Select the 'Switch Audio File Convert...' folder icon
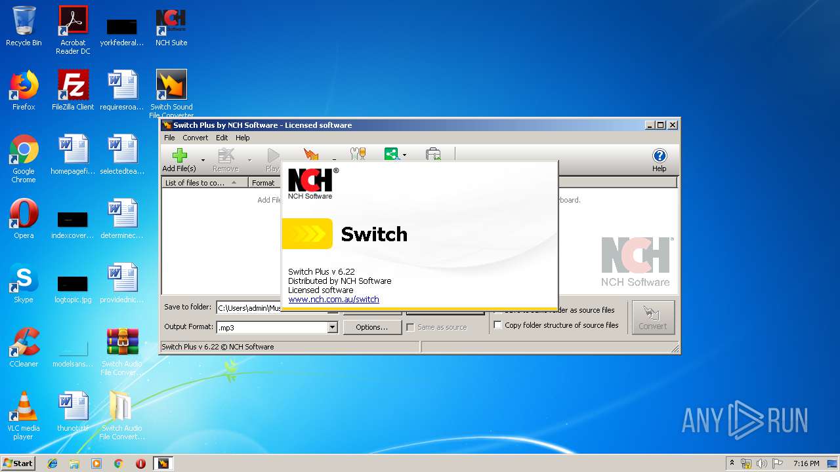This screenshot has width=840, height=472. tap(122, 416)
